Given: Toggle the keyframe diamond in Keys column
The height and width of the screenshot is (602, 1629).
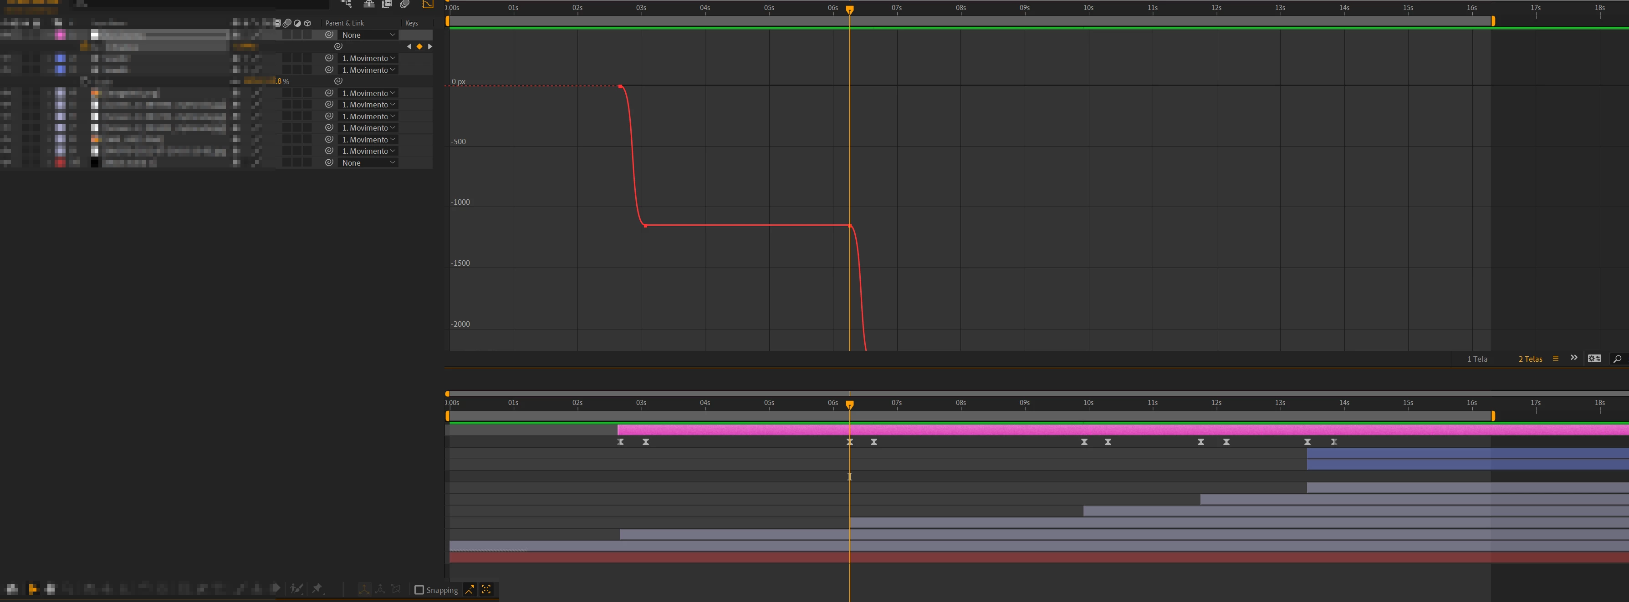Looking at the screenshot, I should (419, 47).
